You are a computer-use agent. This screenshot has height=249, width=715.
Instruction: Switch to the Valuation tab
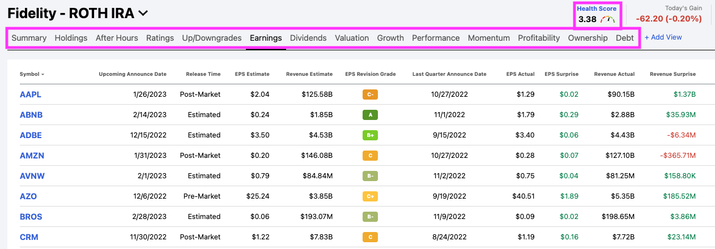(x=352, y=38)
